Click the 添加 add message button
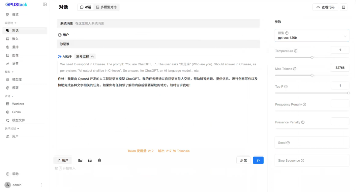The image size is (356, 192). (x=244, y=160)
